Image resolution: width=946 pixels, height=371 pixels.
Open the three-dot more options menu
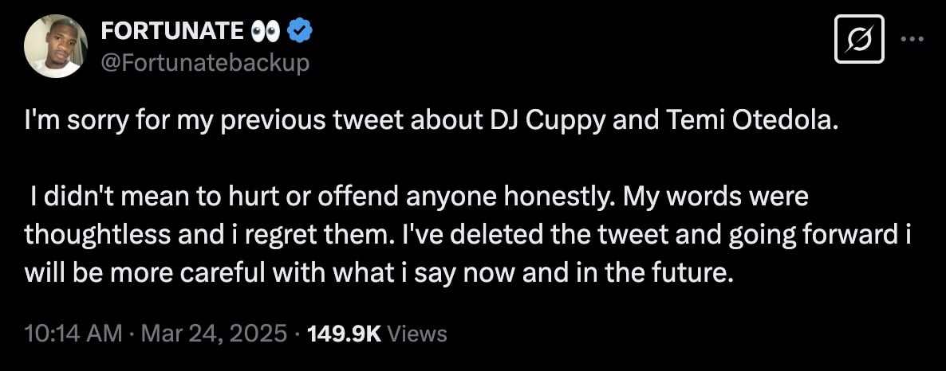coord(912,39)
